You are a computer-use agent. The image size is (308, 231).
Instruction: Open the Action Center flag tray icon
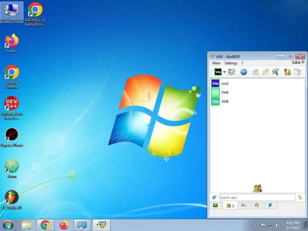click(x=263, y=225)
